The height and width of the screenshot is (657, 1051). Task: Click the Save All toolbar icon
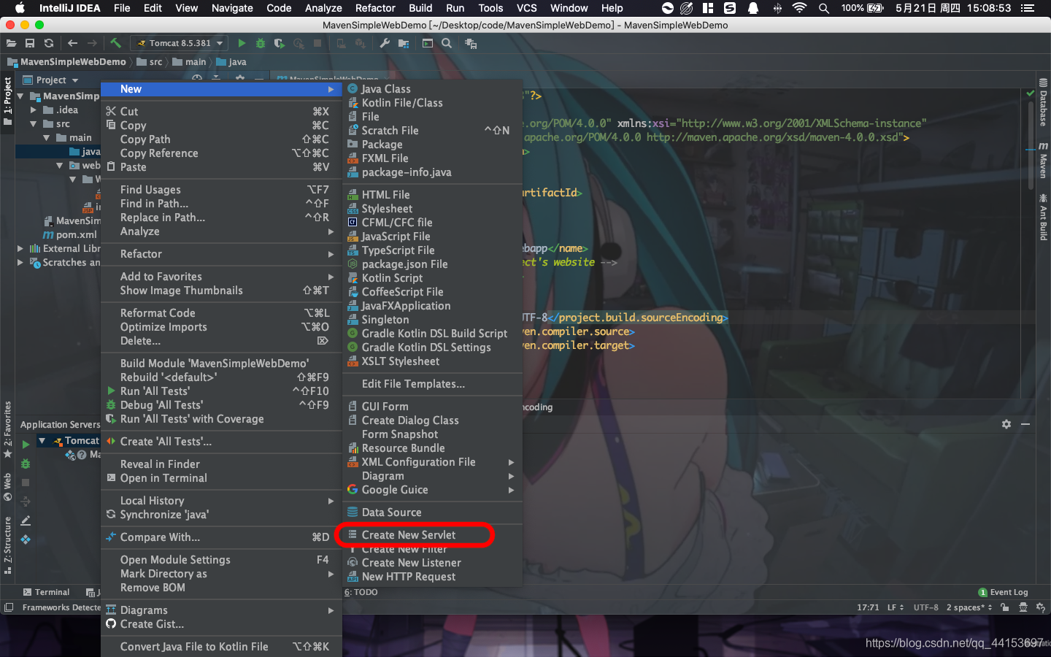(x=30, y=43)
